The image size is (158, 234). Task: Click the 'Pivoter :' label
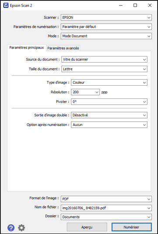62,102
